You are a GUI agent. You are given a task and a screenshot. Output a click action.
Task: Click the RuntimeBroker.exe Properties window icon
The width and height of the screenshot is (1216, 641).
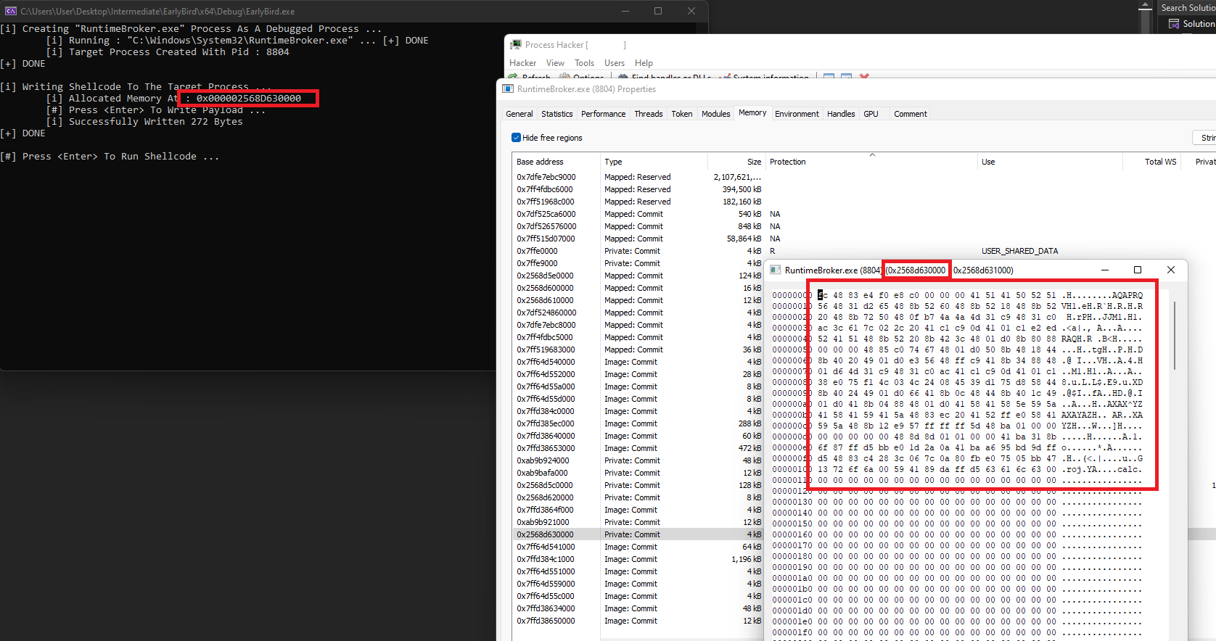[509, 89]
